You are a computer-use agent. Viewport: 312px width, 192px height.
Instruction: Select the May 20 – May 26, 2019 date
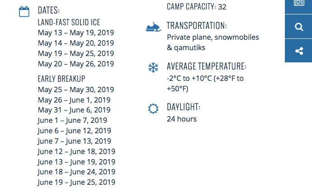tap(76, 64)
